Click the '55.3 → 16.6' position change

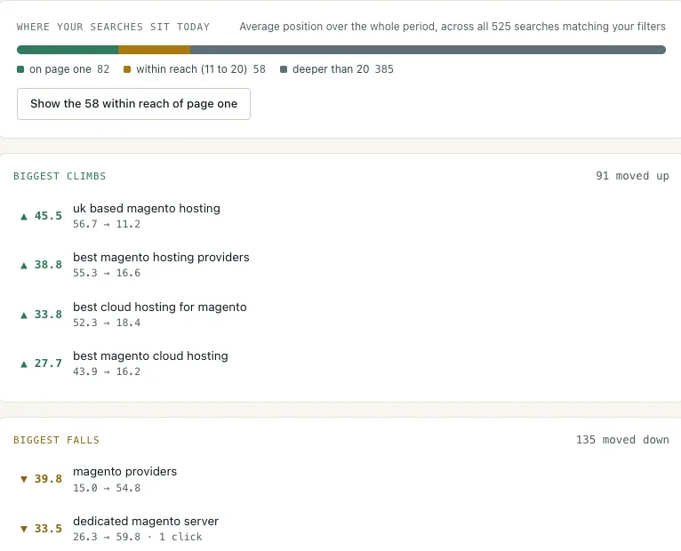point(107,273)
